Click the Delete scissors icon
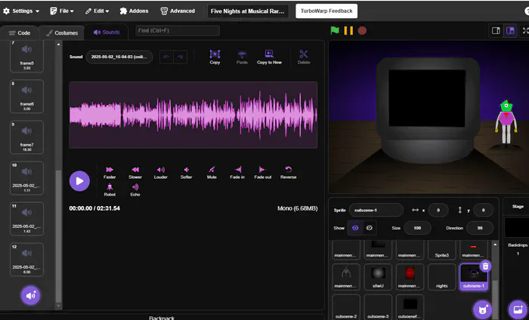 coord(304,54)
